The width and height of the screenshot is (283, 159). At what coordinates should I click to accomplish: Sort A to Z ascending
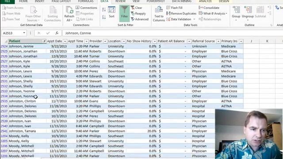104,10
